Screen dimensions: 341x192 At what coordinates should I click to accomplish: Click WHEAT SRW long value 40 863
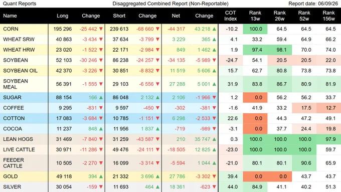pyautogui.click(x=64, y=40)
